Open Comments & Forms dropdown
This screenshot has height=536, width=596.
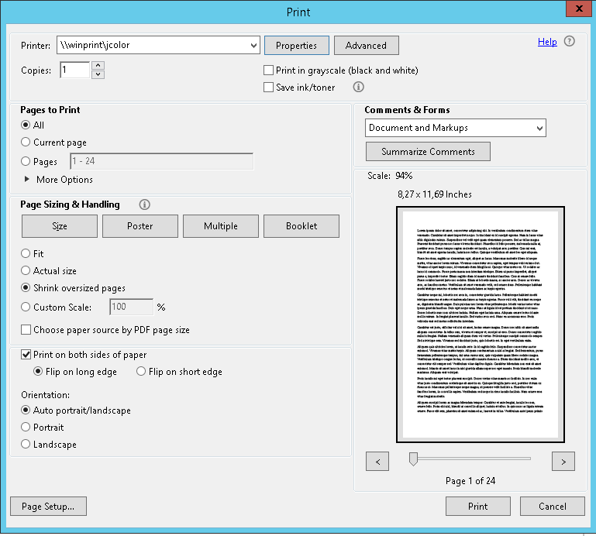tap(539, 128)
